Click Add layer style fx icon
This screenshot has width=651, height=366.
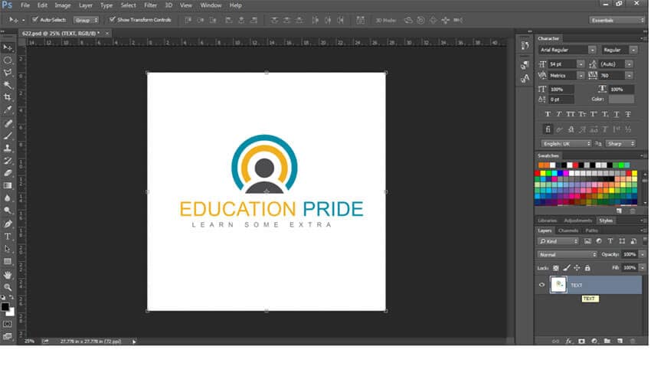point(568,341)
